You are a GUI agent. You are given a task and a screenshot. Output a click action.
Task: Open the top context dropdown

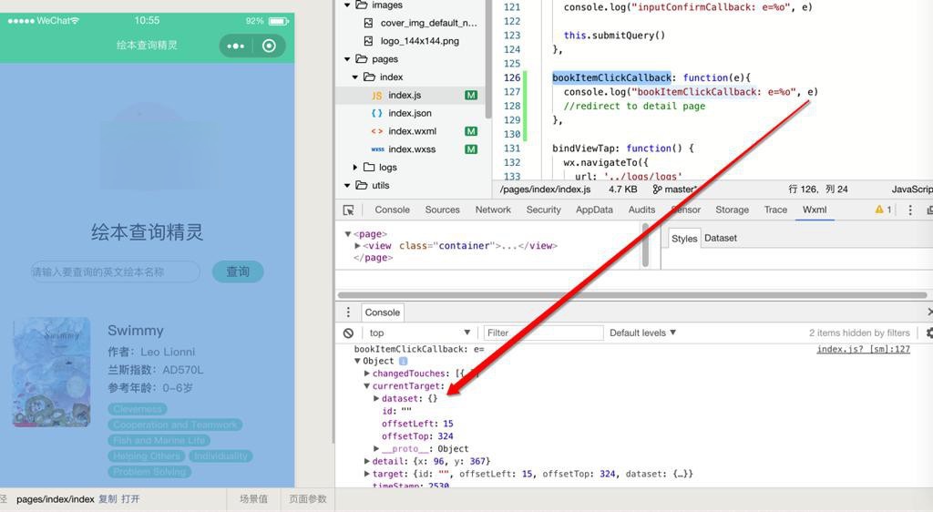(x=419, y=333)
